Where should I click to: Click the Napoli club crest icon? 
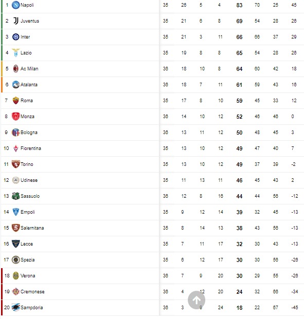[x=16, y=5]
